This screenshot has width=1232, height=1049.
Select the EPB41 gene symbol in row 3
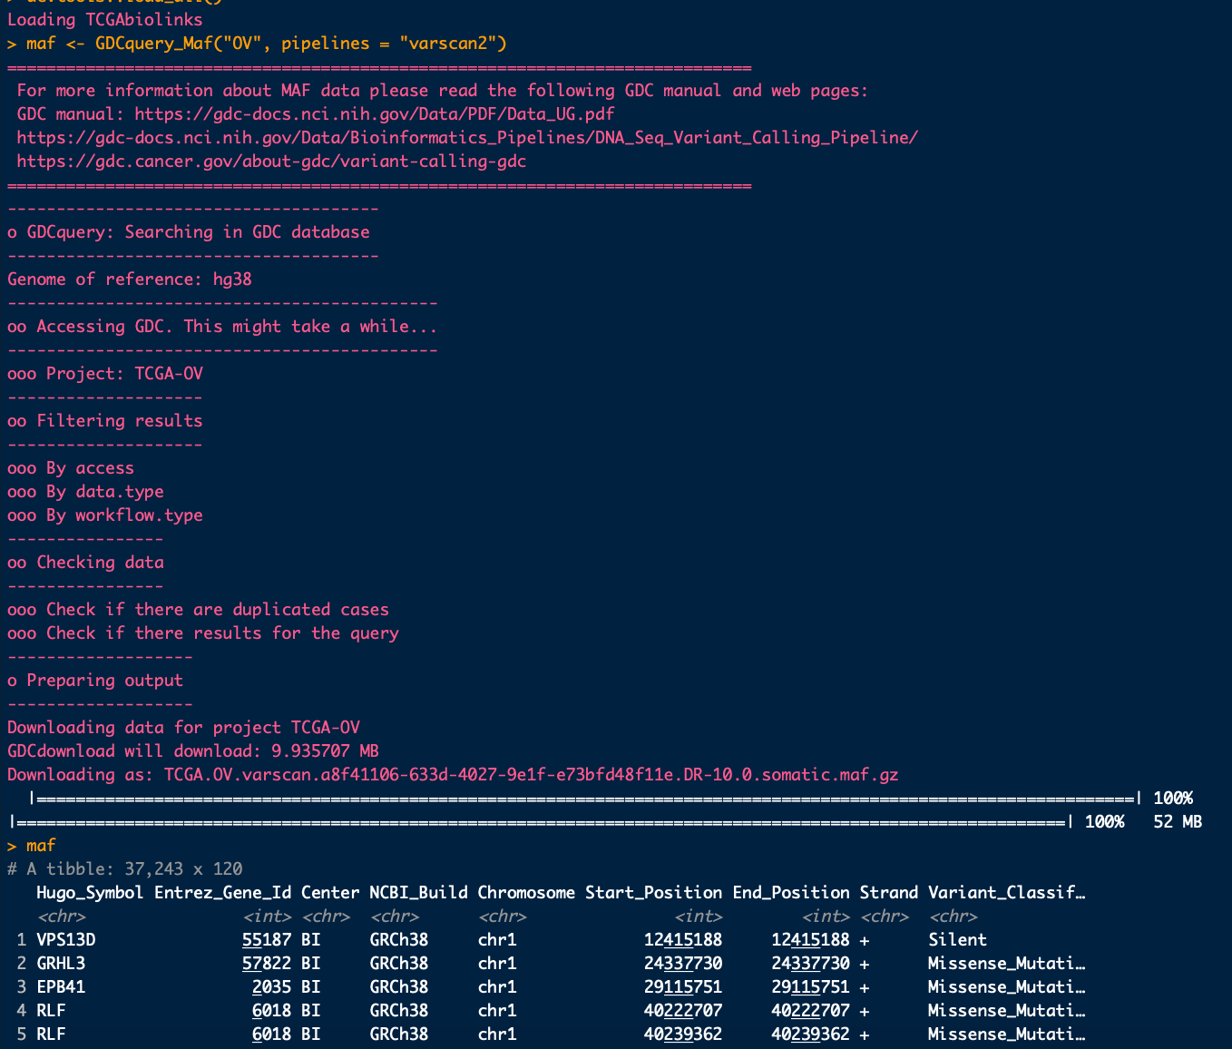[x=60, y=986]
